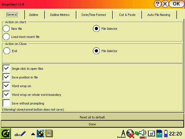Open the Qtopia Q start menu
This screenshot has width=185, height=139.
(x=6, y=134)
